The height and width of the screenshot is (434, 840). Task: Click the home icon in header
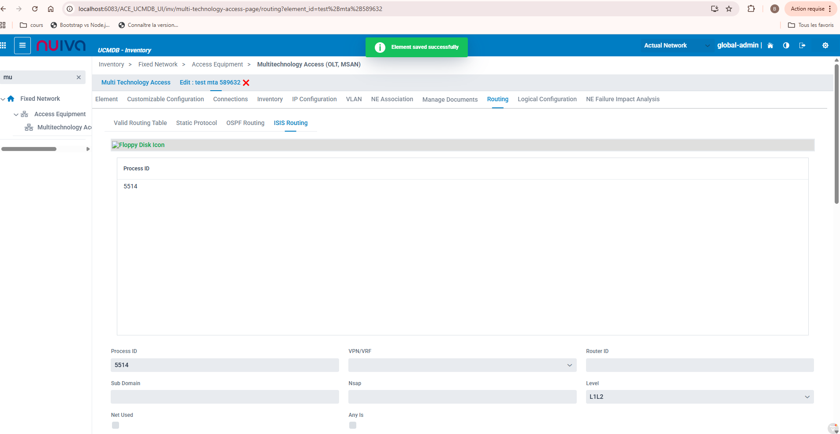(x=770, y=45)
